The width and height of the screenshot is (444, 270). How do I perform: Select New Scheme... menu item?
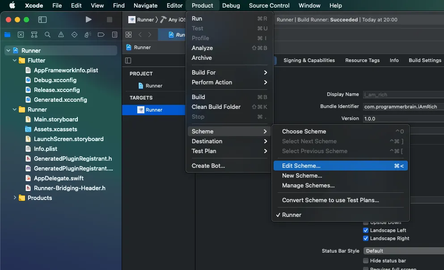(x=341, y=175)
